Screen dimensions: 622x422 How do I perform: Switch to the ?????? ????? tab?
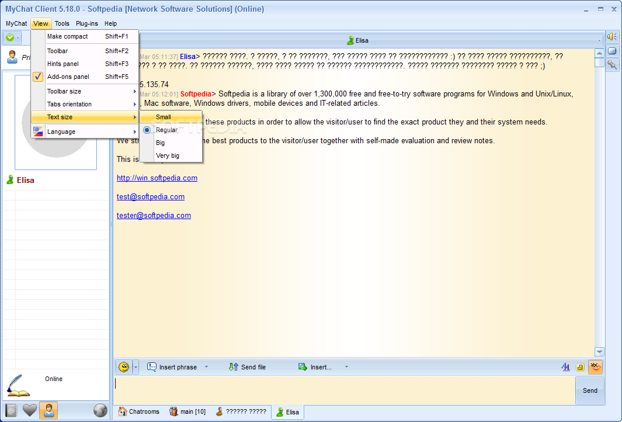tap(241, 411)
